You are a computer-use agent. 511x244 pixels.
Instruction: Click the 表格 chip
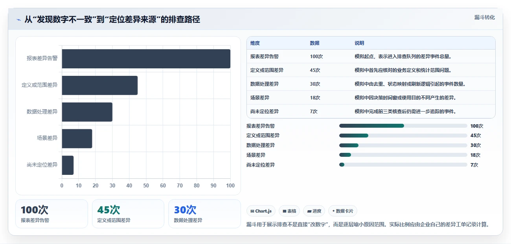(x=289, y=211)
